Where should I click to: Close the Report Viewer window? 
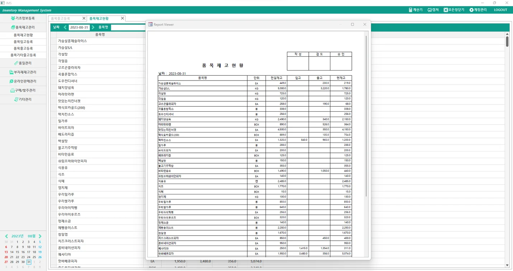tap(364, 24)
